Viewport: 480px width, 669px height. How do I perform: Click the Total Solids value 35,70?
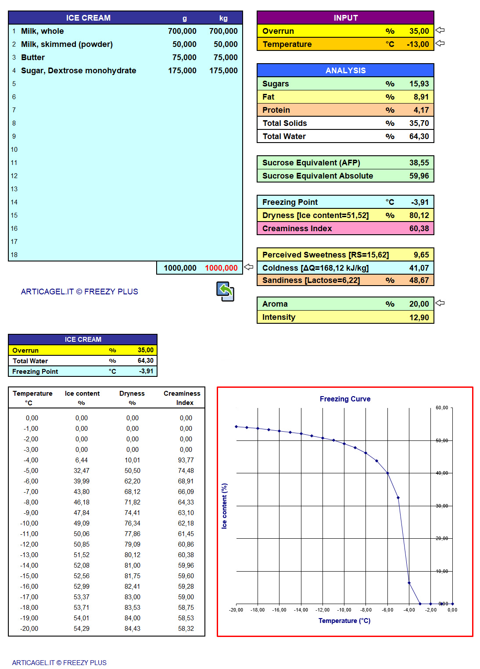coord(419,123)
